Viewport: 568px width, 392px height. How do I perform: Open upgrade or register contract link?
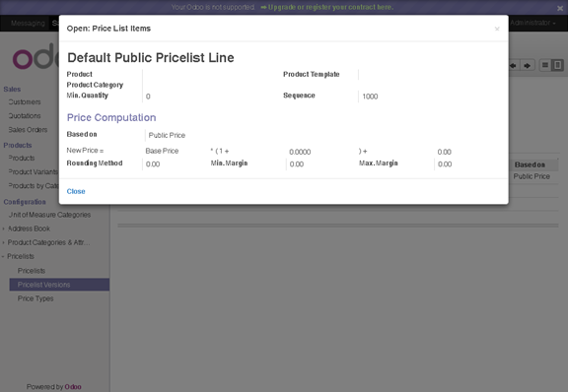point(327,7)
